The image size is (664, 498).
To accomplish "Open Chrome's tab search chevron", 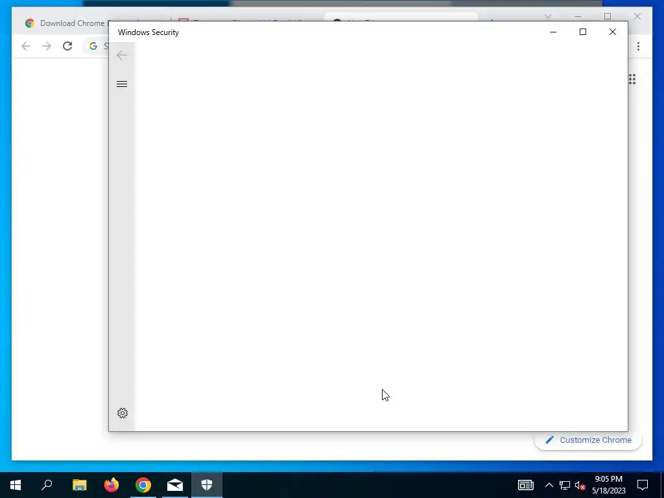I will point(547,16).
